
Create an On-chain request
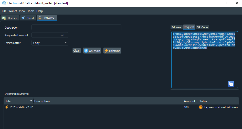pos(92,51)
